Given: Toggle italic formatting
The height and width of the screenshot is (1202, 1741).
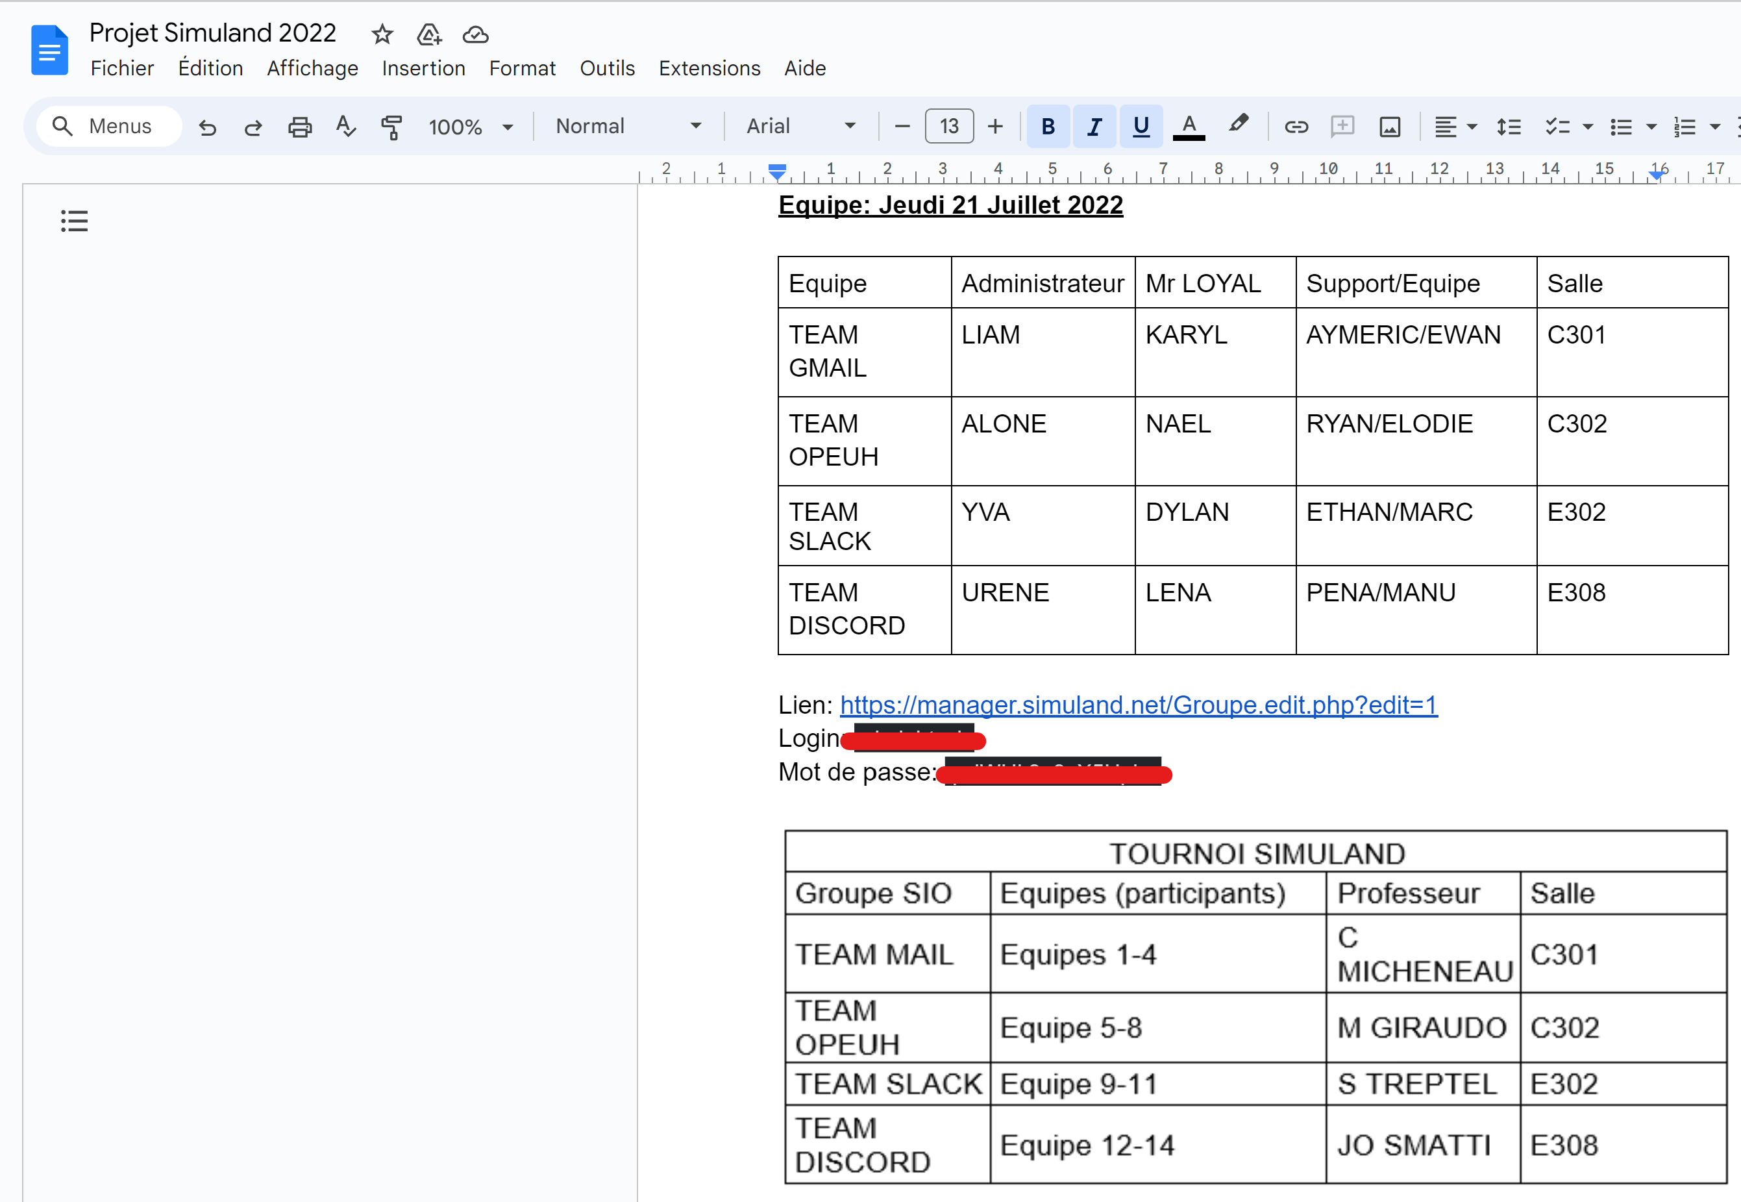Looking at the screenshot, I should pos(1094,127).
